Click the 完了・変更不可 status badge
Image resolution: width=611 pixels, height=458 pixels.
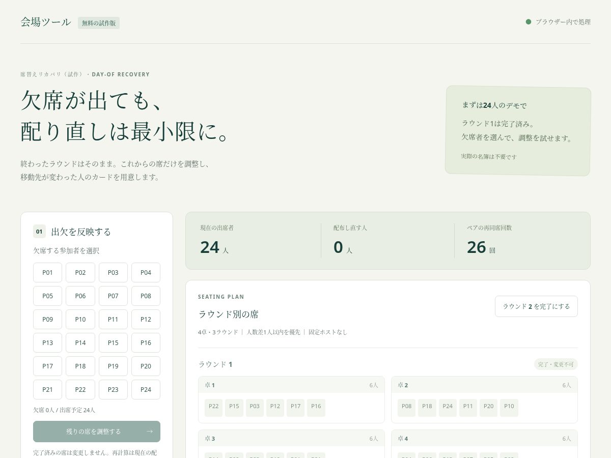(x=556, y=364)
